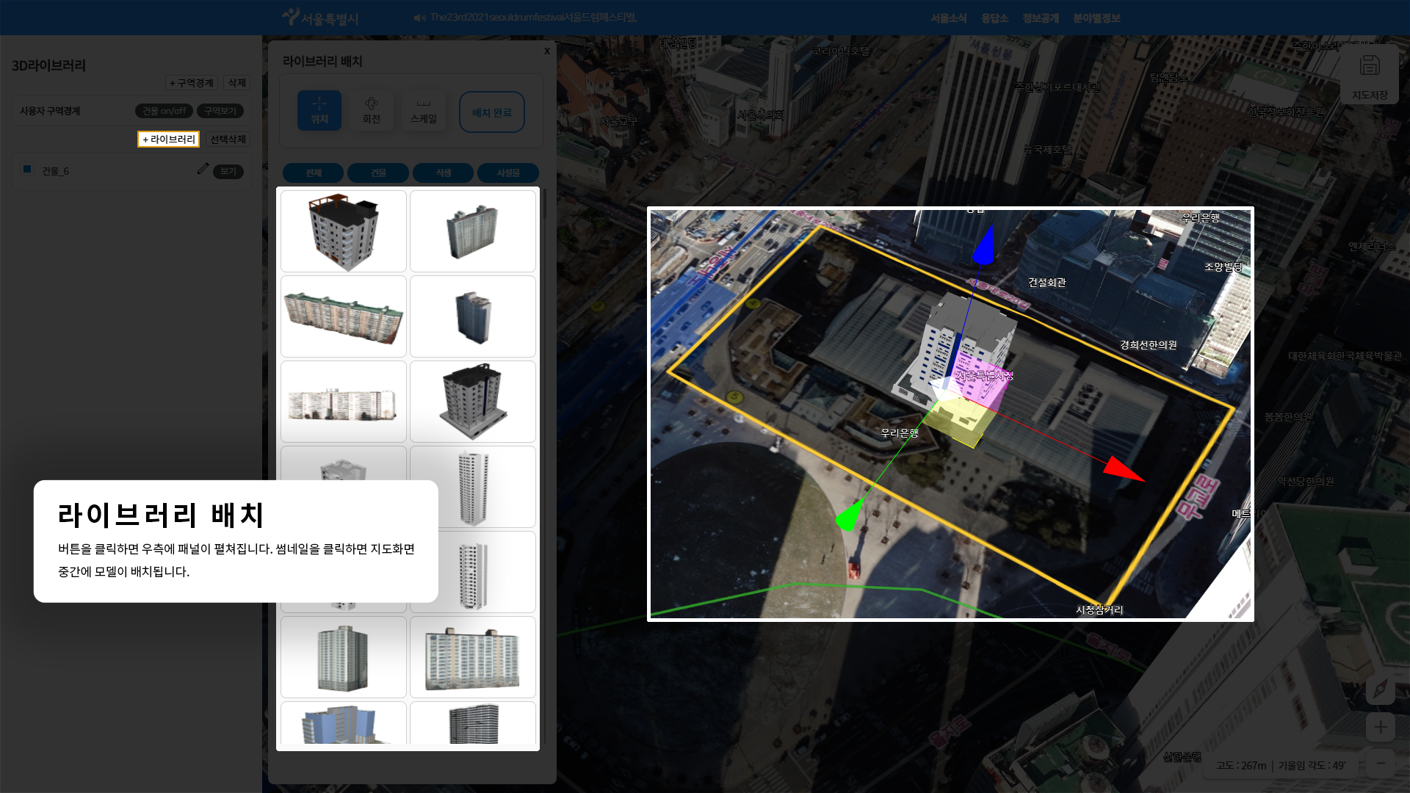
Task: Check the 건물_6 checkbox
Action: [27, 170]
